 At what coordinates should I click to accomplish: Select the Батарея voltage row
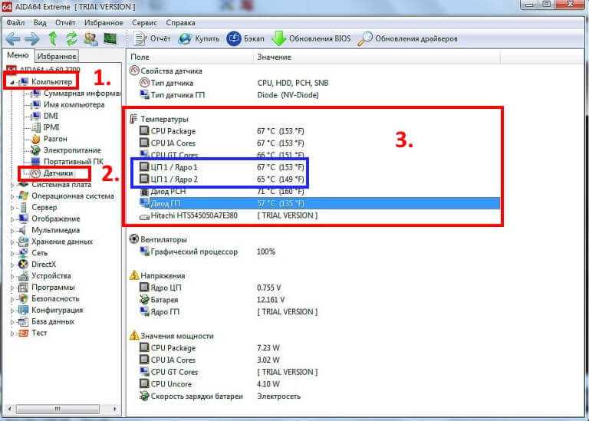point(319,300)
